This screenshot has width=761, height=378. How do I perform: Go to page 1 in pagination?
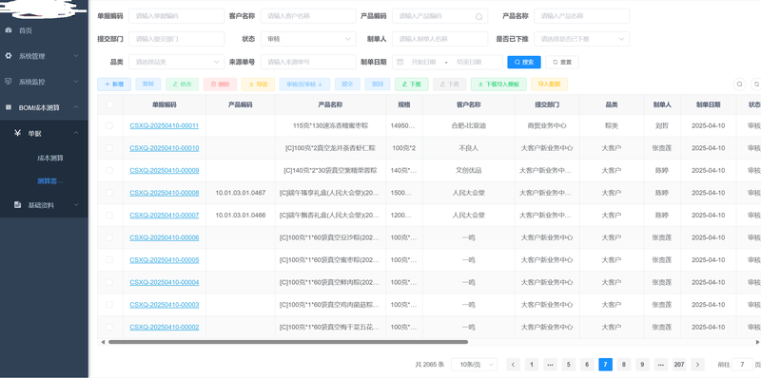tap(532, 365)
